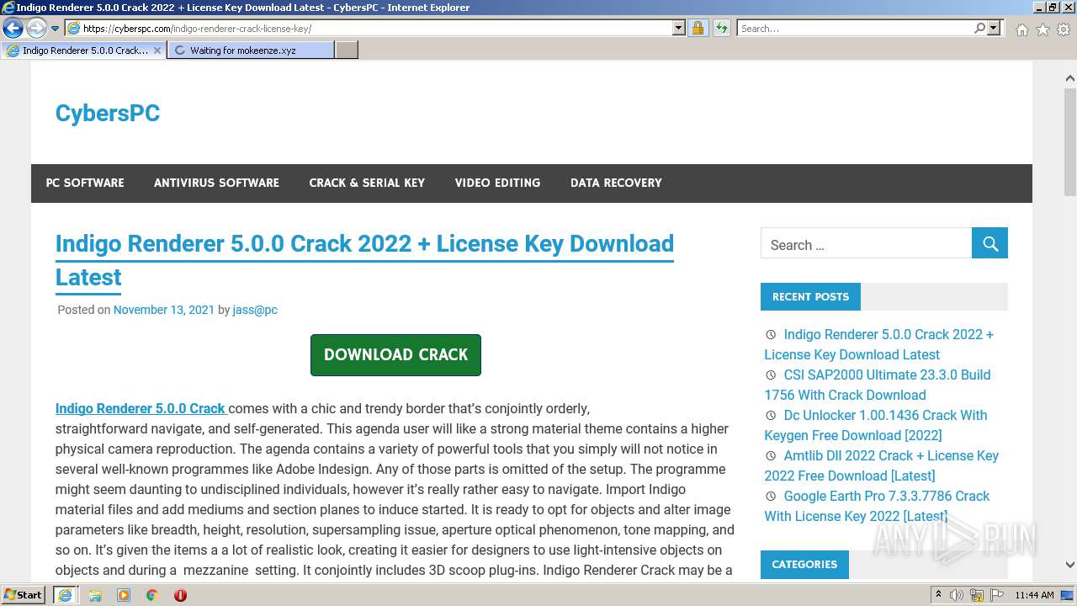
Task: Click the page scrollbar up arrow
Action: (x=1069, y=78)
